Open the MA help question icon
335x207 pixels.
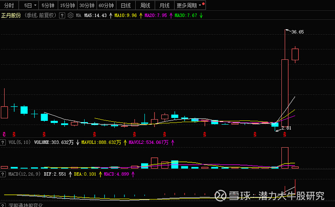click(62, 15)
